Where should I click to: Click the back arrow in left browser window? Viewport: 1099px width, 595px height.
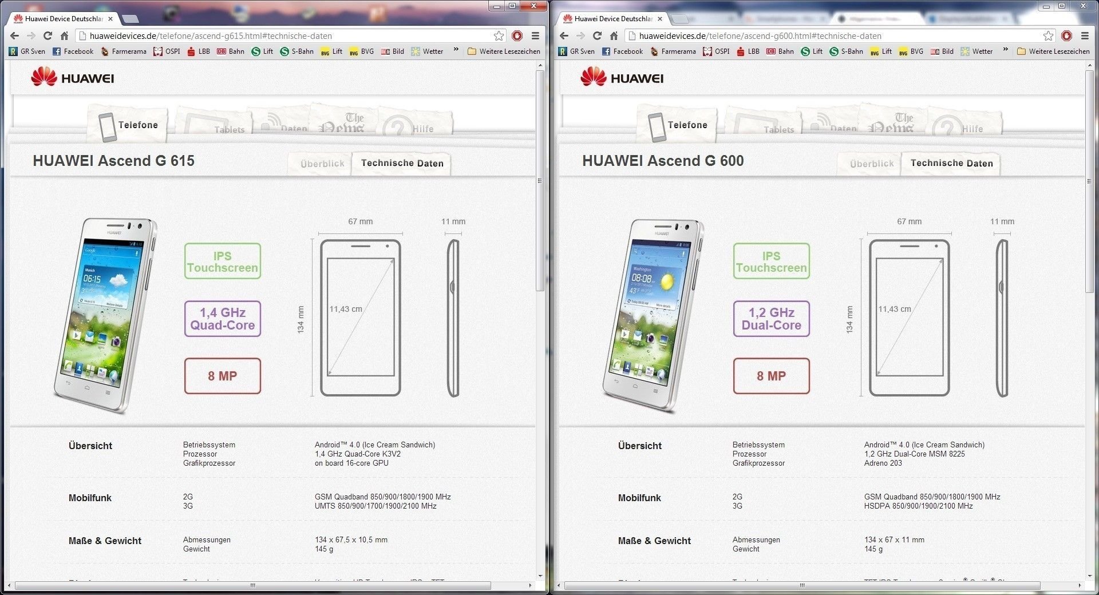coord(15,36)
